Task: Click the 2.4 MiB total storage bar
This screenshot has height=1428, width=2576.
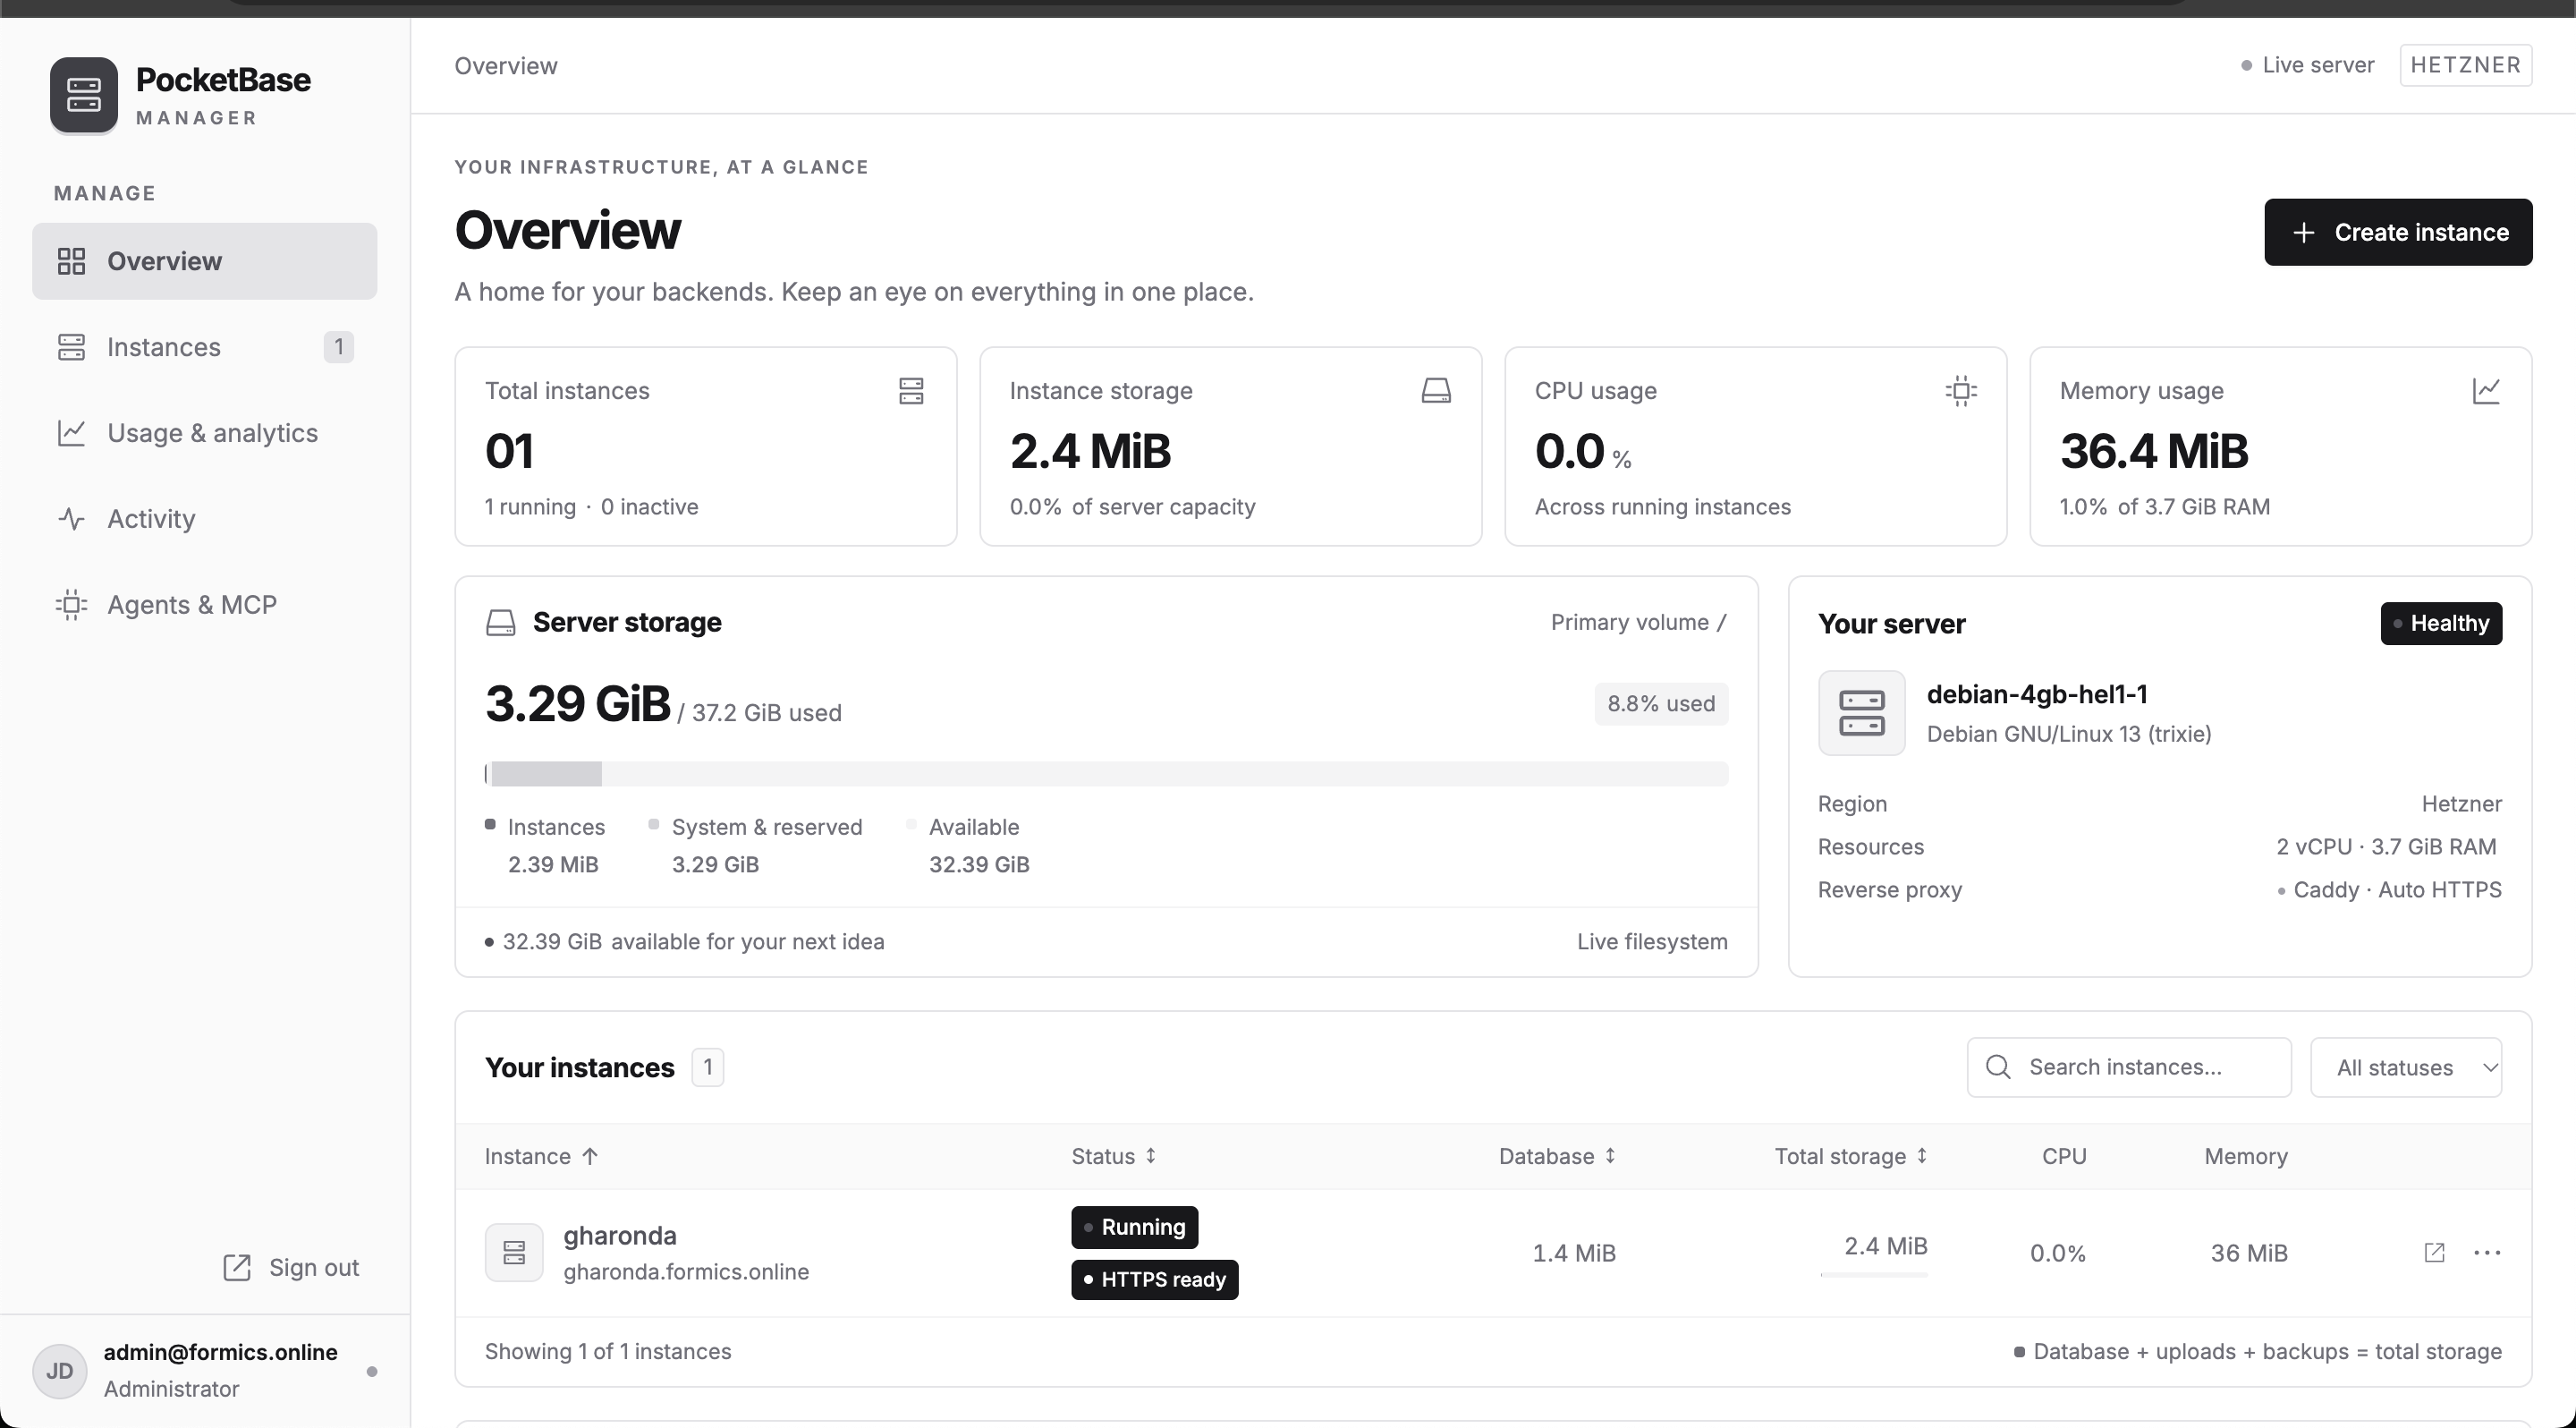Action: 1873,1275
